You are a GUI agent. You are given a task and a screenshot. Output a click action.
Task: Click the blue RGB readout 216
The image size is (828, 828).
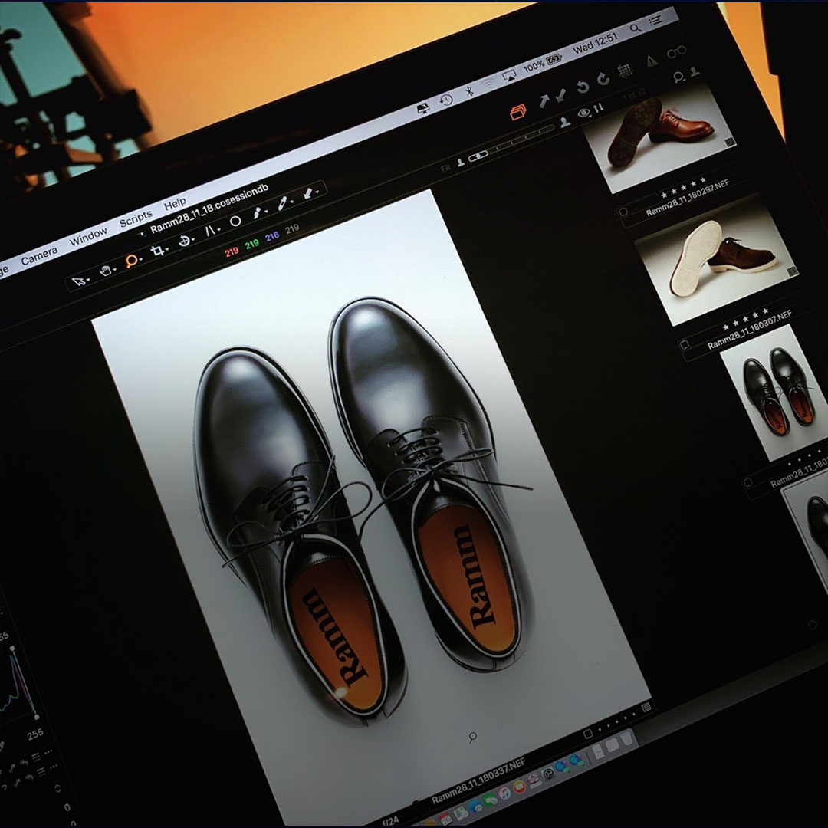(x=272, y=237)
